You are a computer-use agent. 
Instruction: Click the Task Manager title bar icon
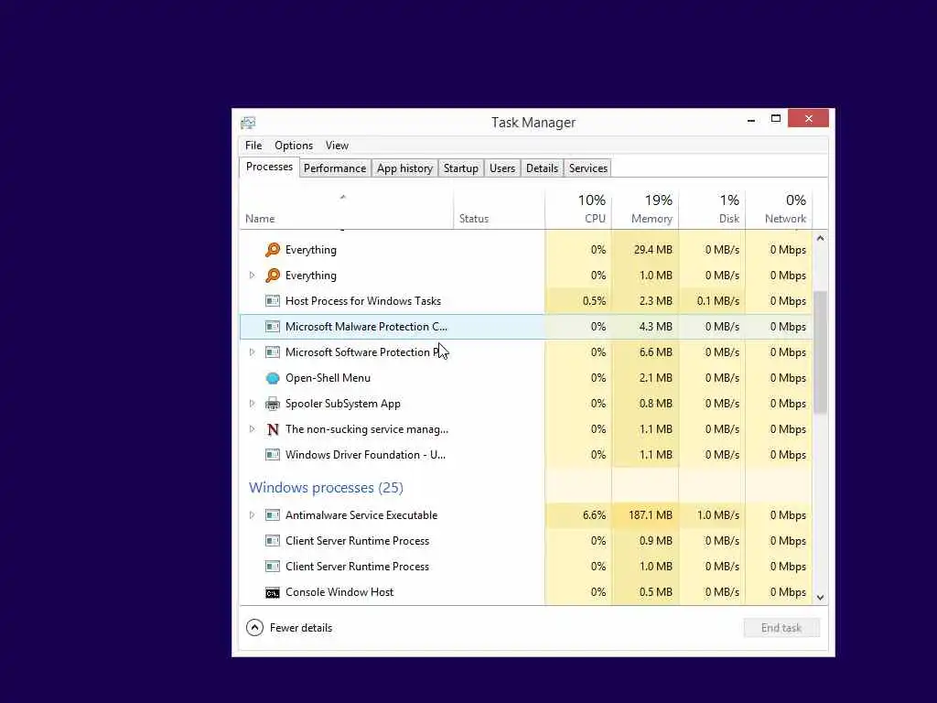pyautogui.click(x=248, y=123)
